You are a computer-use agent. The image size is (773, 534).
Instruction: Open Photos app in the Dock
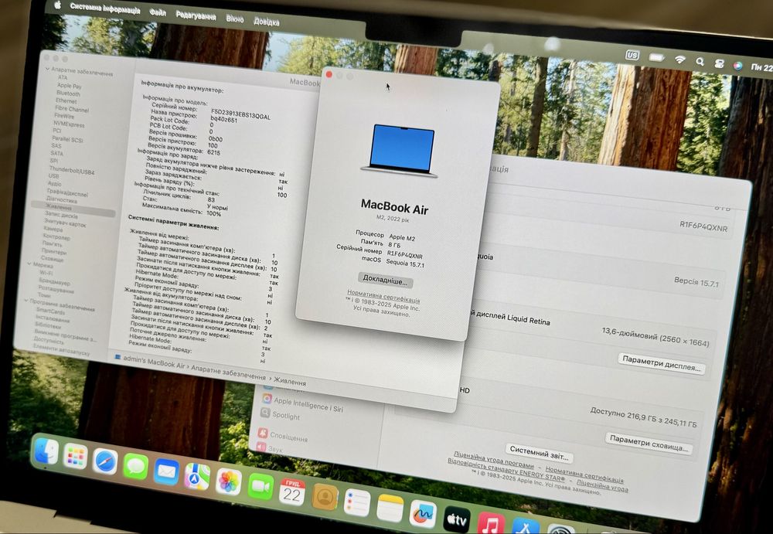[x=229, y=481]
